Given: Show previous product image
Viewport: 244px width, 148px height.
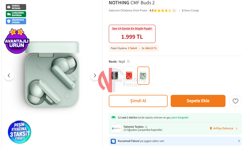Looking at the screenshot, I should tap(9, 75).
